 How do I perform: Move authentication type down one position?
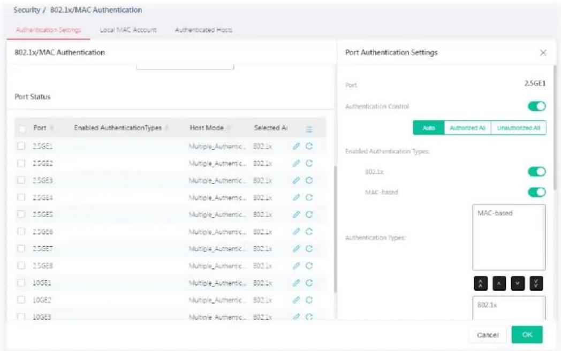518,284
